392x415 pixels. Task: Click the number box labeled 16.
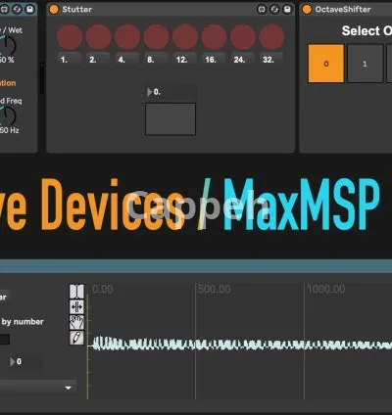214,60
